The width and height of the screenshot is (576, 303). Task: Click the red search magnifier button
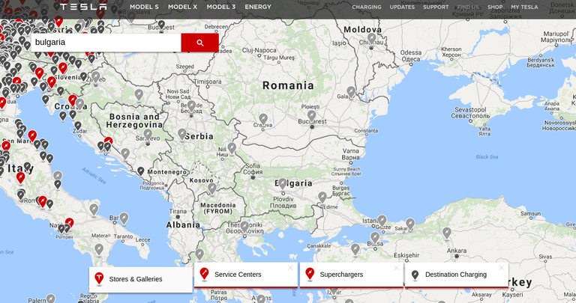199,43
